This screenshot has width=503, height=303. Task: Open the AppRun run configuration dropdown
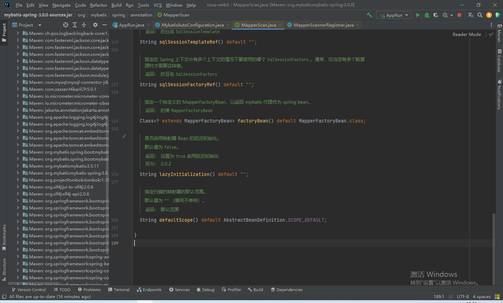(394, 15)
